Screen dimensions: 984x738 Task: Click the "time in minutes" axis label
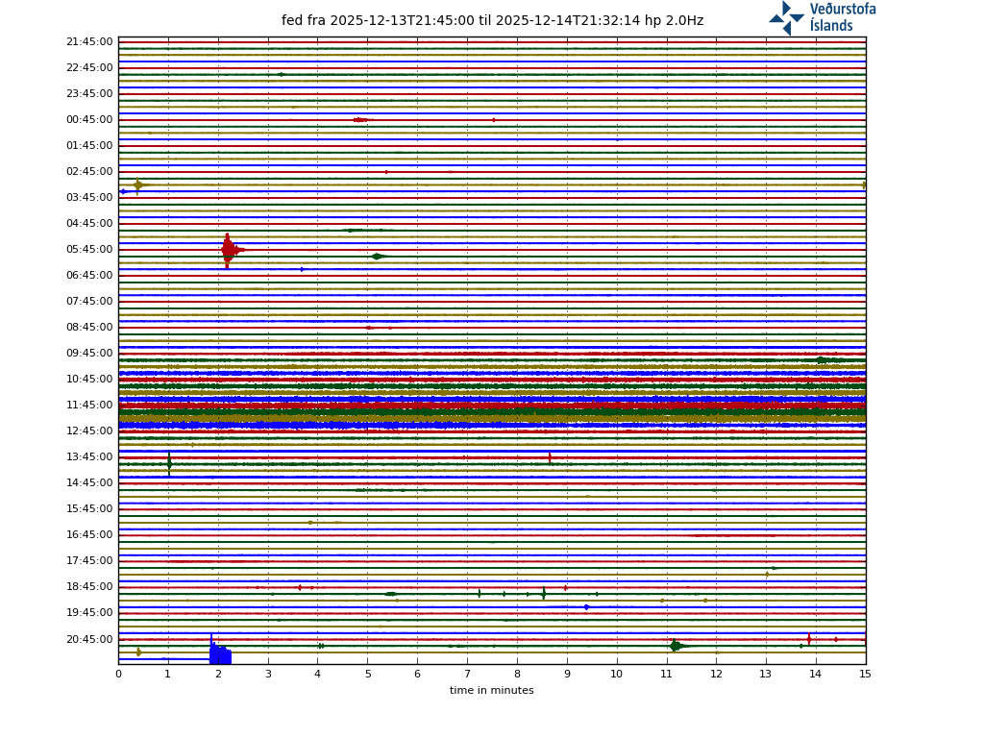[x=491, y=691]
